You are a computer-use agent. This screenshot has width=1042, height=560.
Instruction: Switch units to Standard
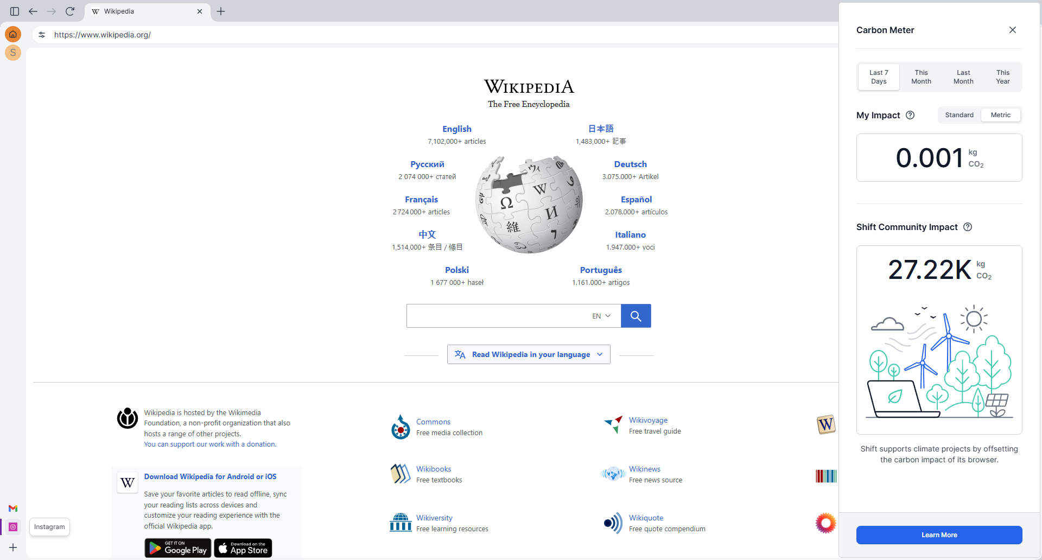(959, 115)
